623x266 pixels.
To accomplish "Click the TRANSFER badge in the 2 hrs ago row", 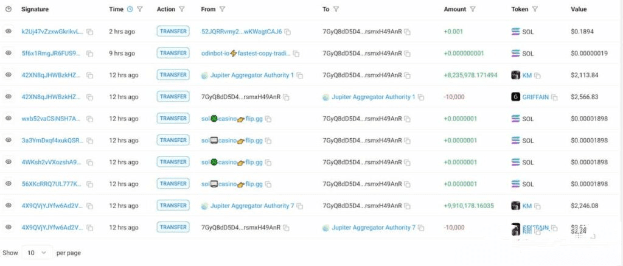I will [173, 31].
